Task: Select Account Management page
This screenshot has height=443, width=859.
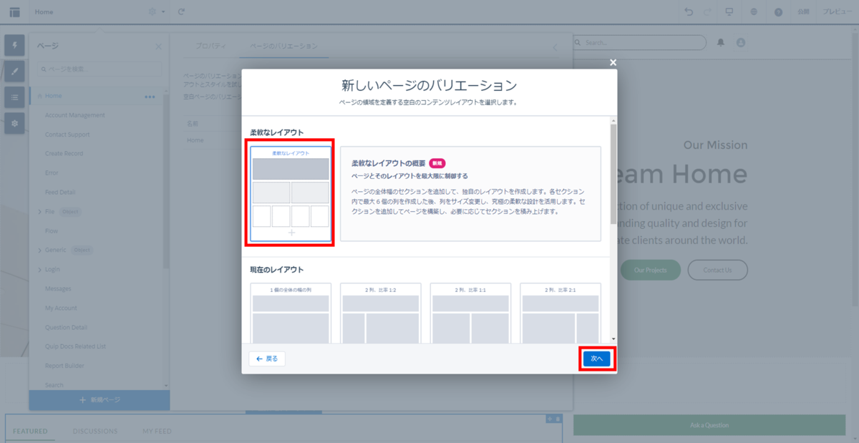Action: [75, 115]
